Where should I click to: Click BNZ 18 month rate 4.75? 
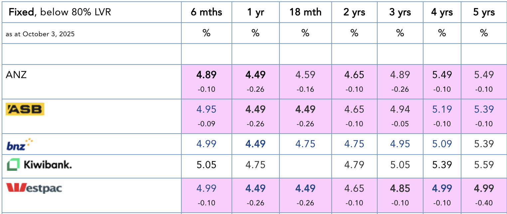[305, 144]
